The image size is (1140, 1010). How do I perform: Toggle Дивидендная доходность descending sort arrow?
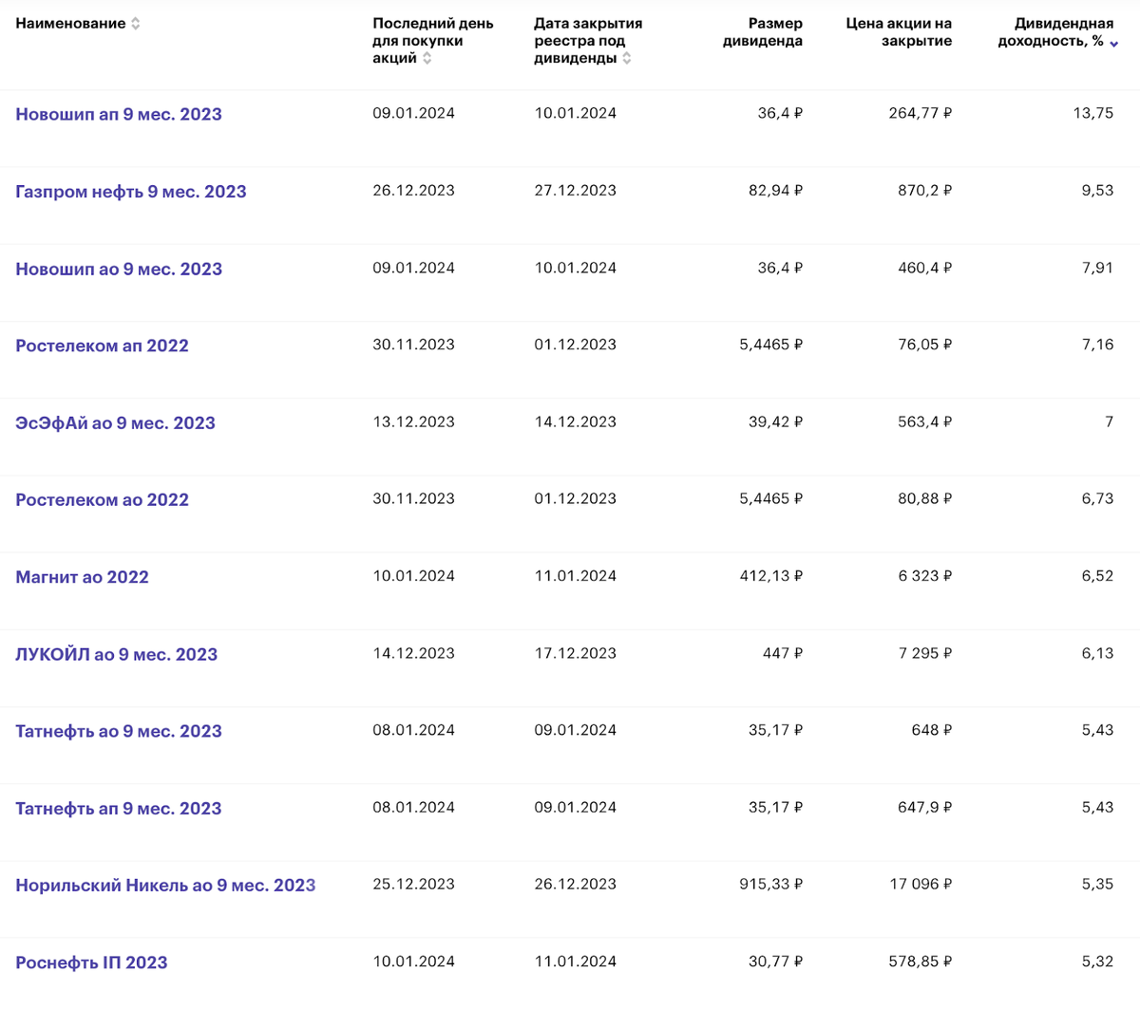(1114, 44)
